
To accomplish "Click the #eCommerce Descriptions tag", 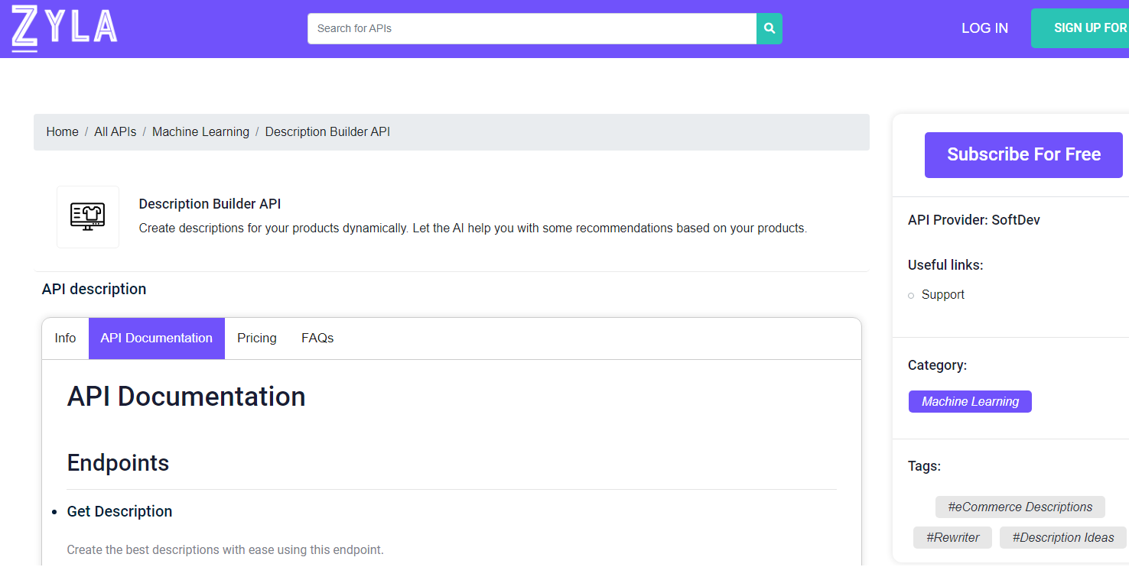I will 1020,507.
